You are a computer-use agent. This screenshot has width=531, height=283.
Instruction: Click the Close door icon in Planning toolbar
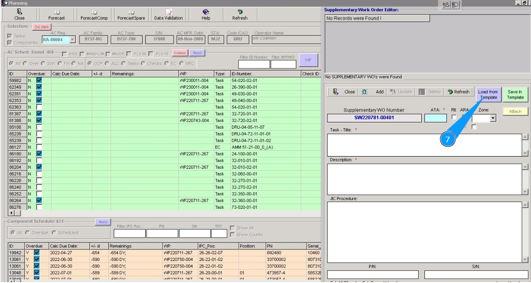pos(19,12)
